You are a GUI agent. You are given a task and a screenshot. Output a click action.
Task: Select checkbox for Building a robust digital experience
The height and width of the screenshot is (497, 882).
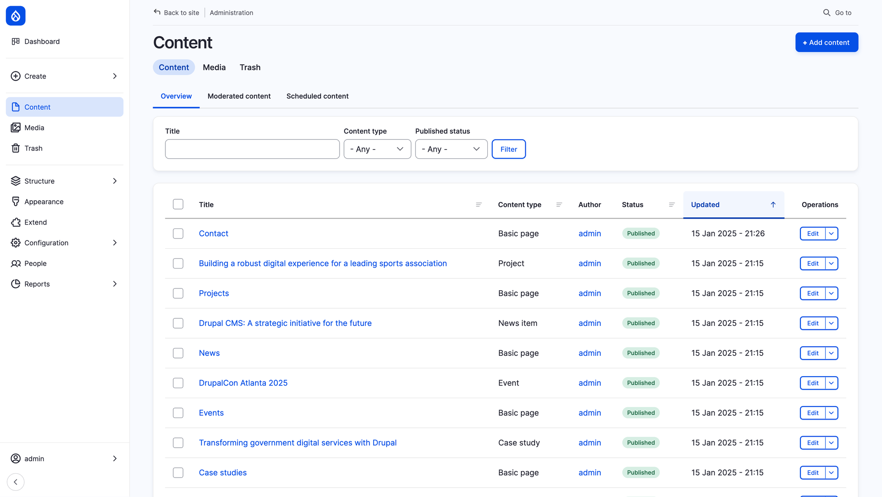coord(178,264)
